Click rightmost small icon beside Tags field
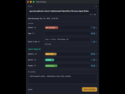 point(96,33)
